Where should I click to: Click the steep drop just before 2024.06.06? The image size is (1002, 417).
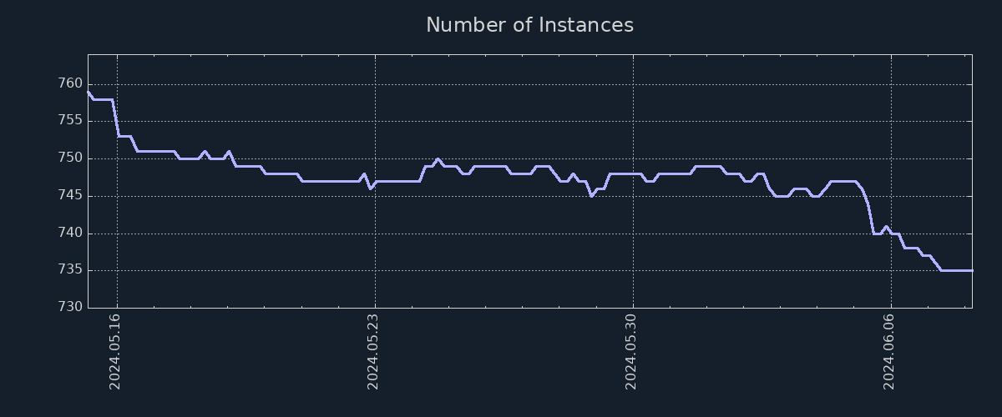870,217
